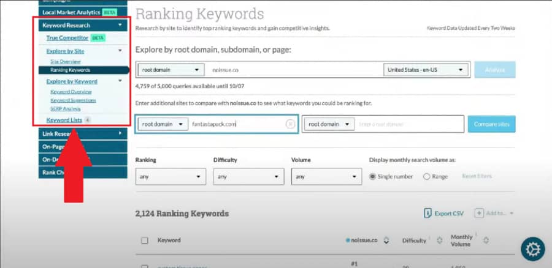Click the Keyword column header

pyautogui.click(x=169, y=240)
